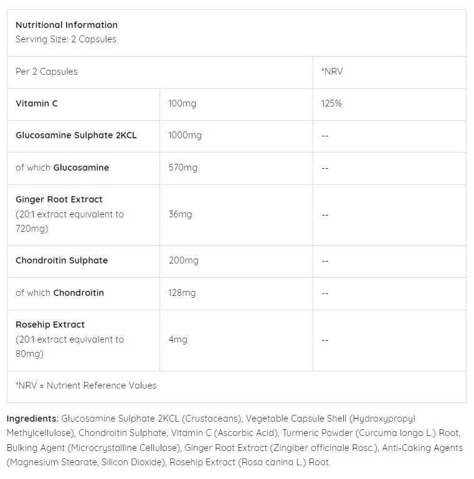Click the NRV = Nutrient Reference Values footnote

86,386
